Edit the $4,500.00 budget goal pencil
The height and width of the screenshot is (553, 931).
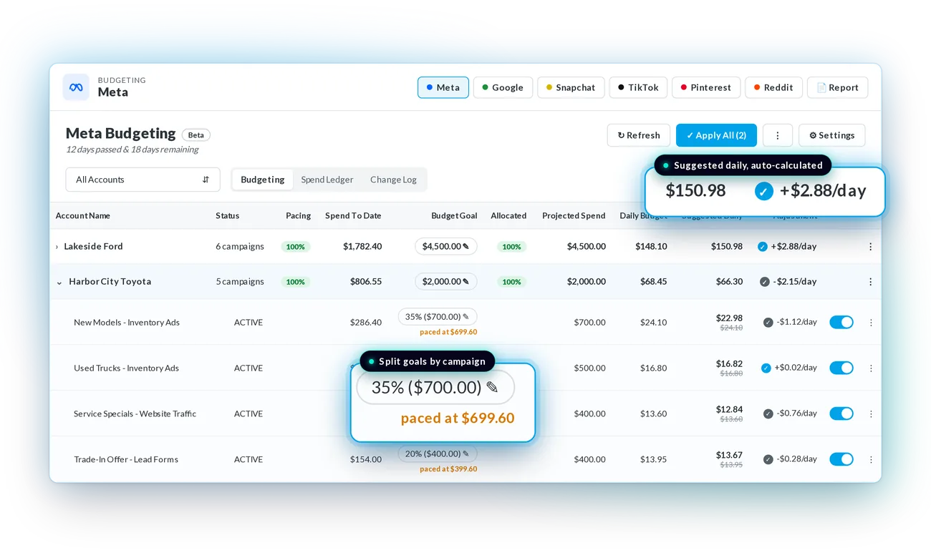[x=465, y=247]
